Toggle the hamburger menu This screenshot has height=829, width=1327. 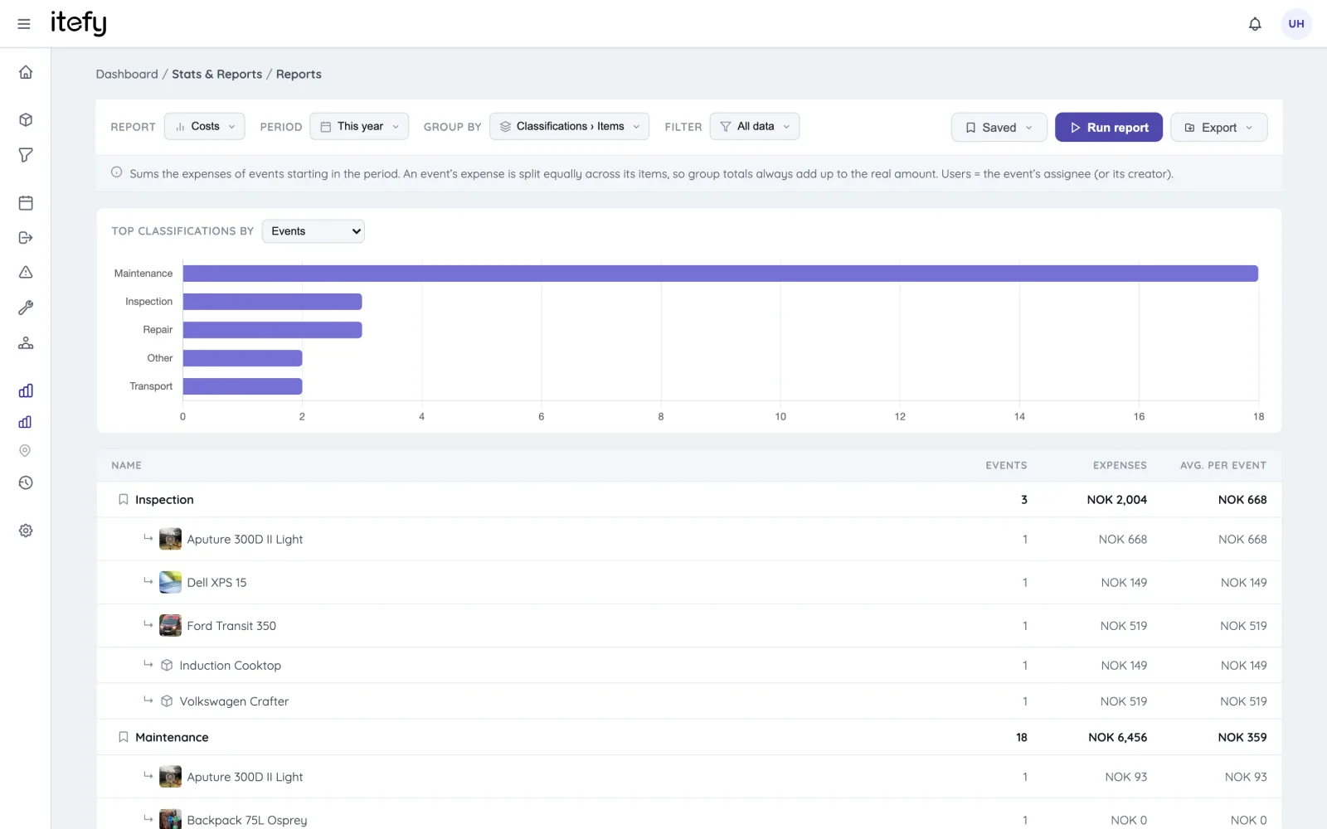tap(24, 24)
